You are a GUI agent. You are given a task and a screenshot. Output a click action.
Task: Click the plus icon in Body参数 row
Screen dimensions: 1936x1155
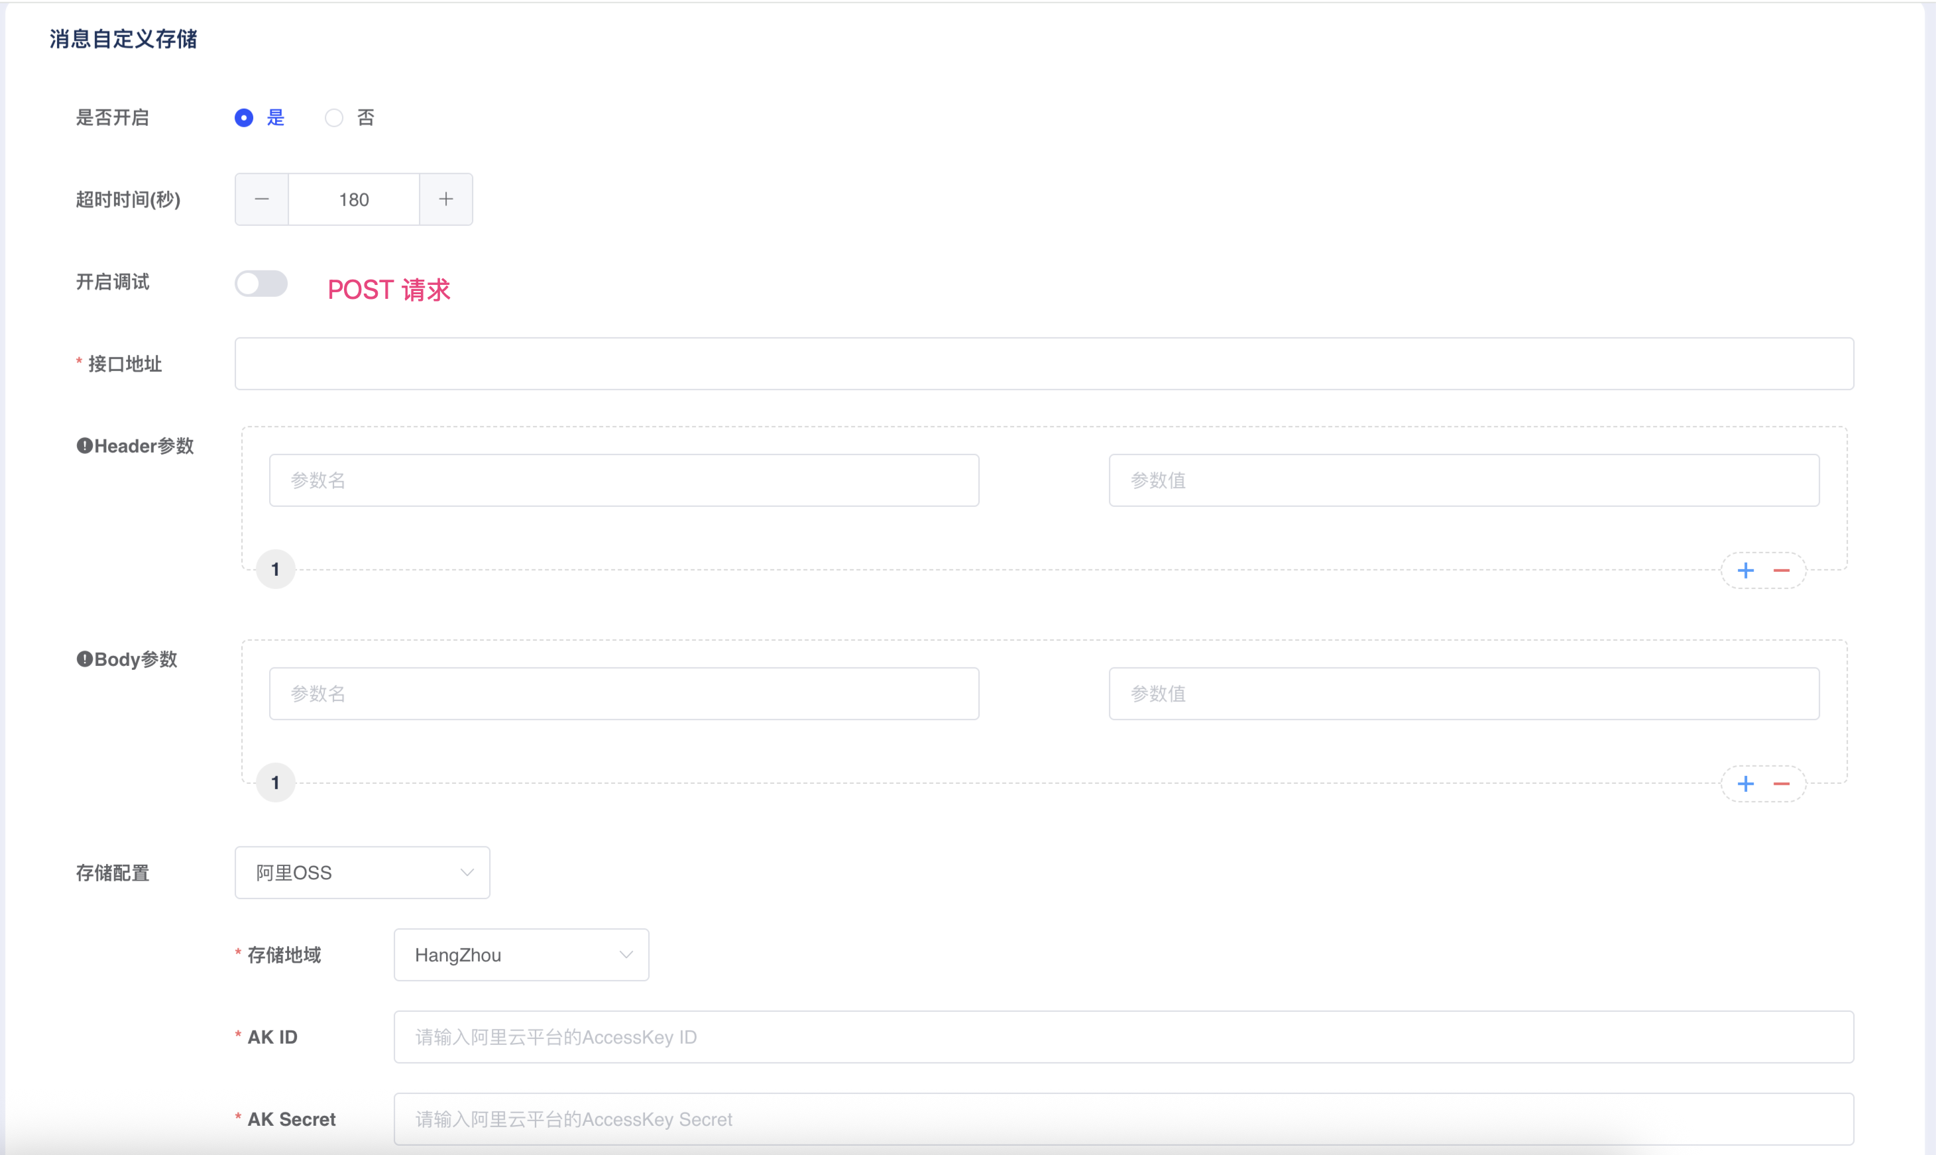[1745, 784]
